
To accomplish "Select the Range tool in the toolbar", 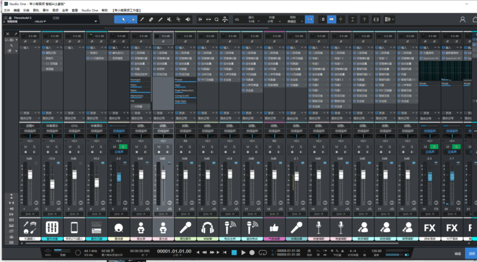I will 132,20.
